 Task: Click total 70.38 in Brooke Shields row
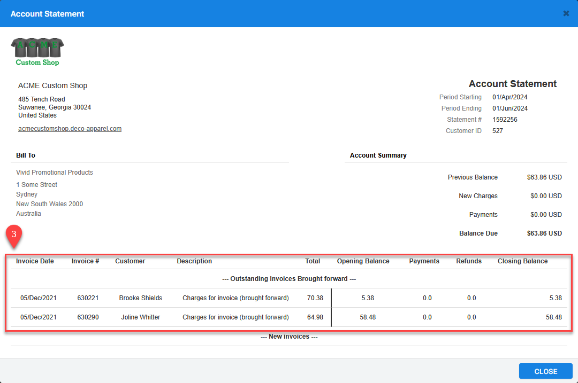tap(315, 298)
